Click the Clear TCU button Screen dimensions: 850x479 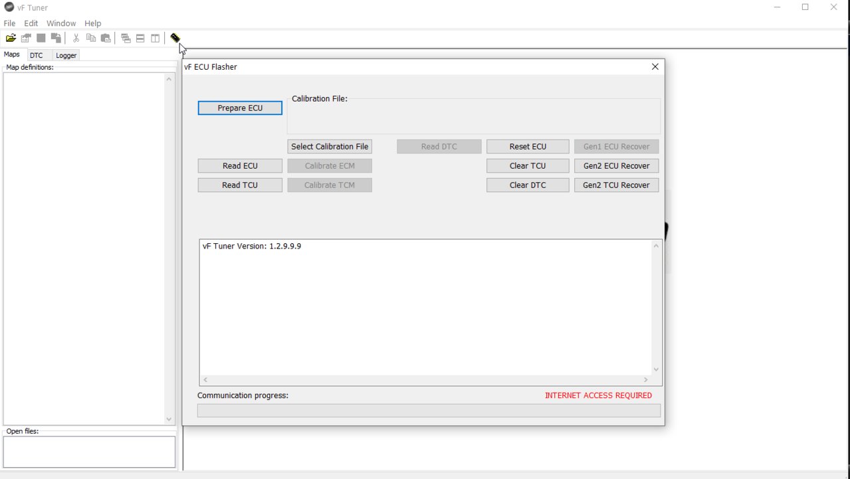528,165
